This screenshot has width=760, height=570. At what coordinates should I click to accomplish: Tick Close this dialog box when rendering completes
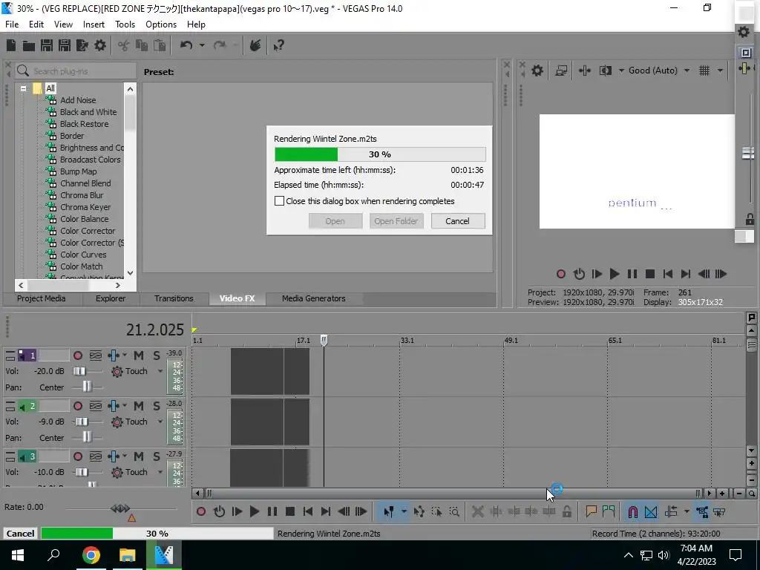coord(279,200)
